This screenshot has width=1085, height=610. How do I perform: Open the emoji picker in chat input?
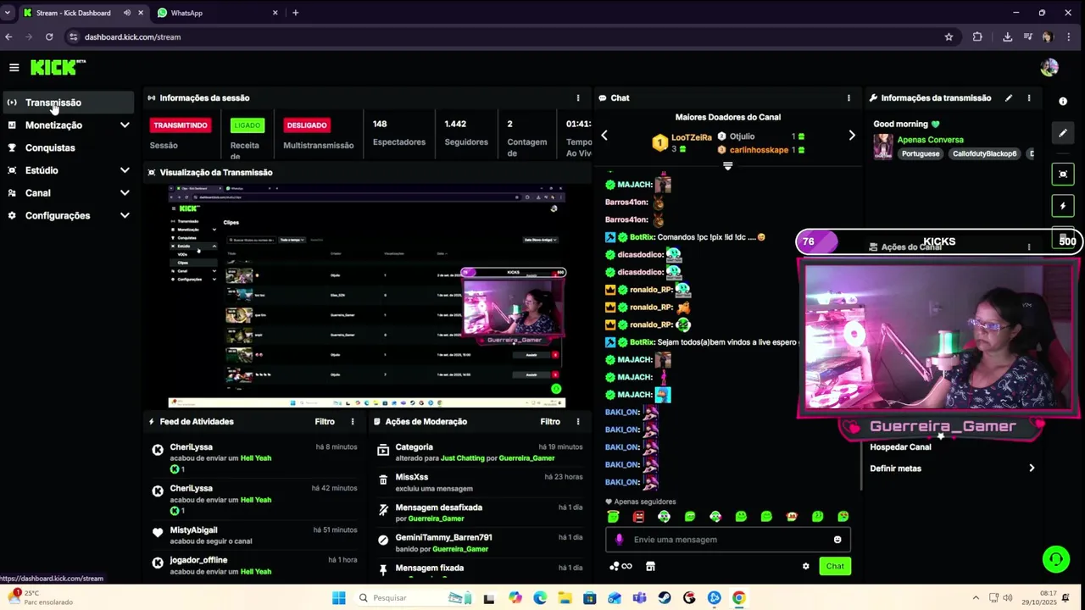tap(837, 540)
